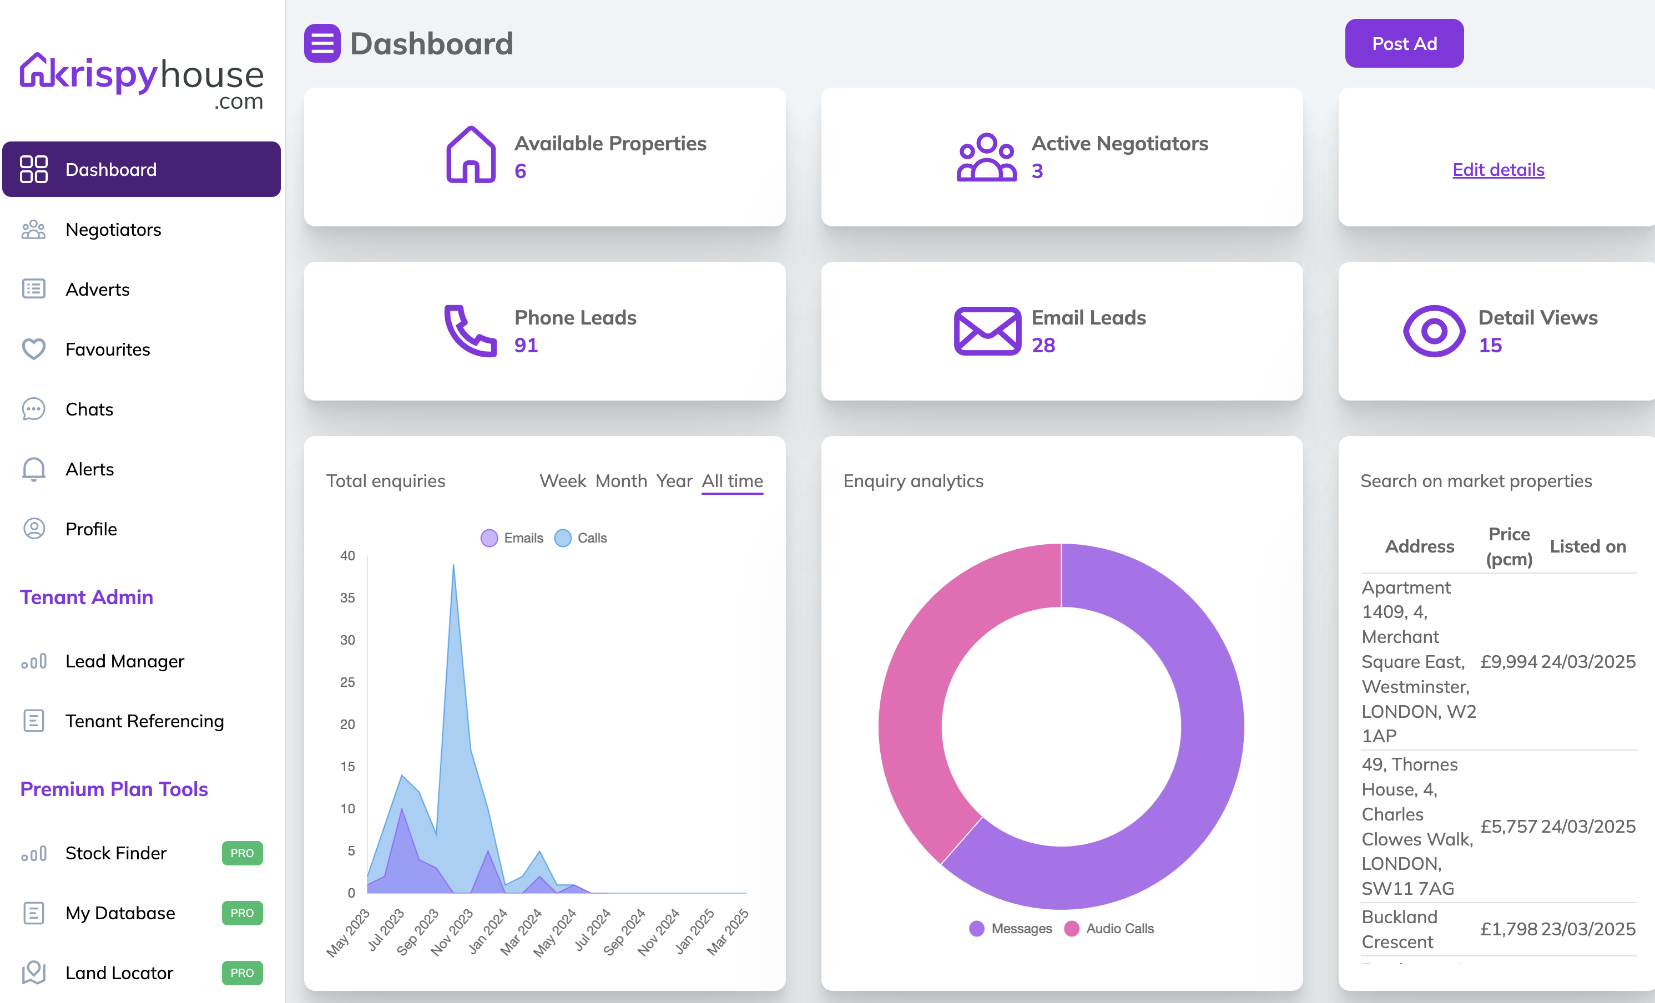
Task: Open the Edit details link
Action: click(x=1498, y=170)
